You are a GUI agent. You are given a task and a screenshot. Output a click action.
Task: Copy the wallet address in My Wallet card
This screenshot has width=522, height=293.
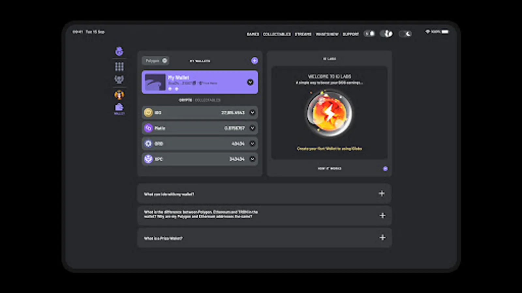click(194, 83)
